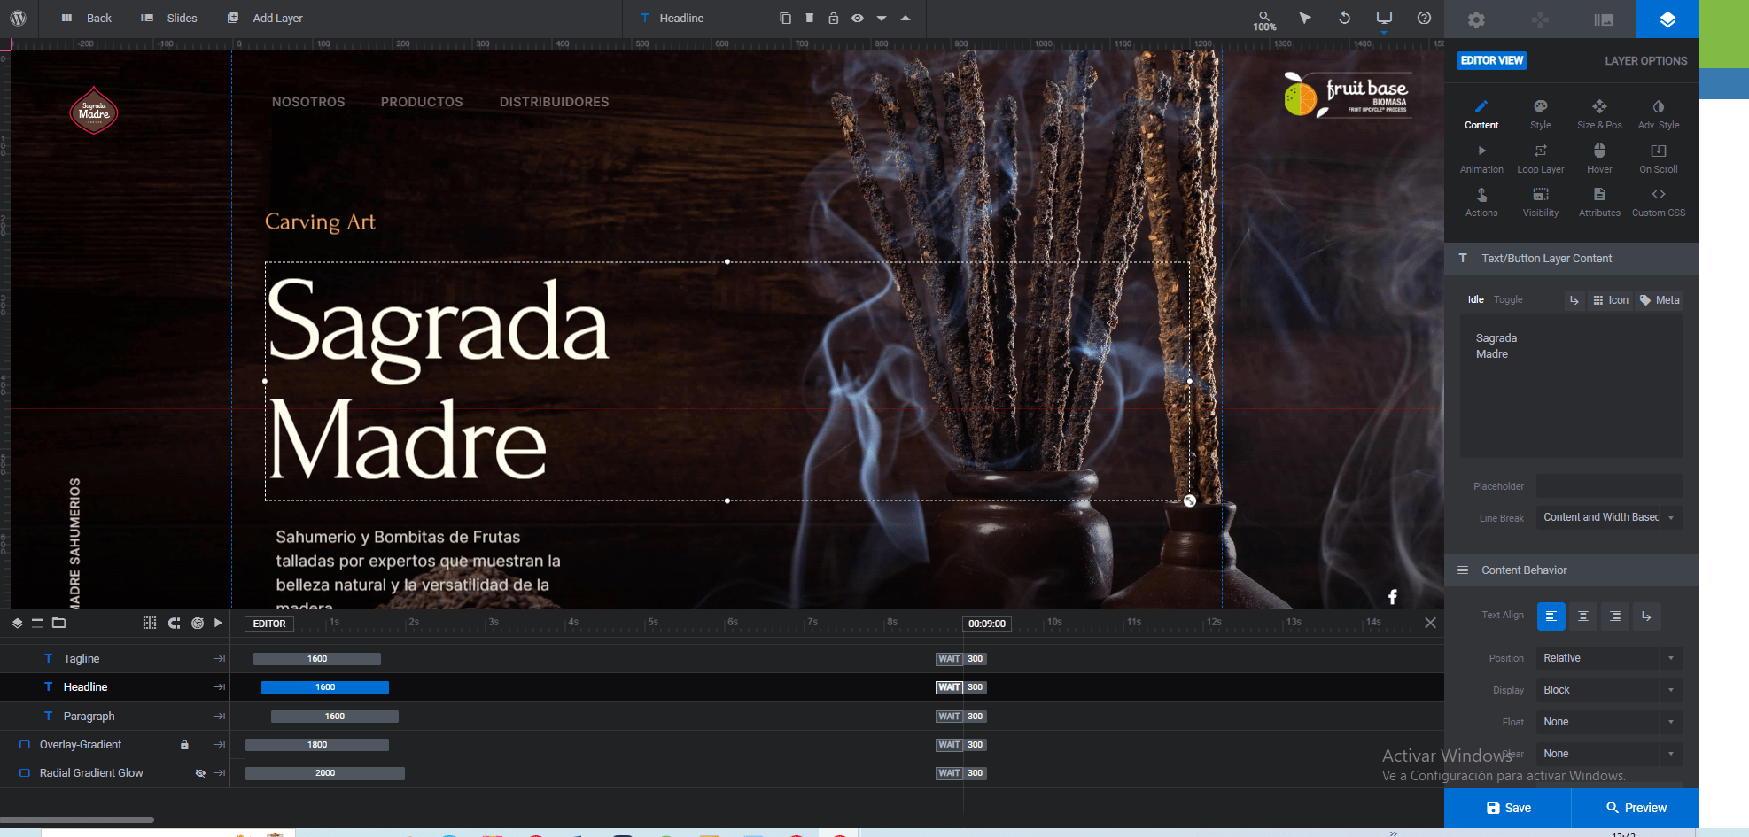The height and width of the screenshot is (837, 1749).
Task: Move the layer up with the top arrow
Action: click(x=906, y=18)
